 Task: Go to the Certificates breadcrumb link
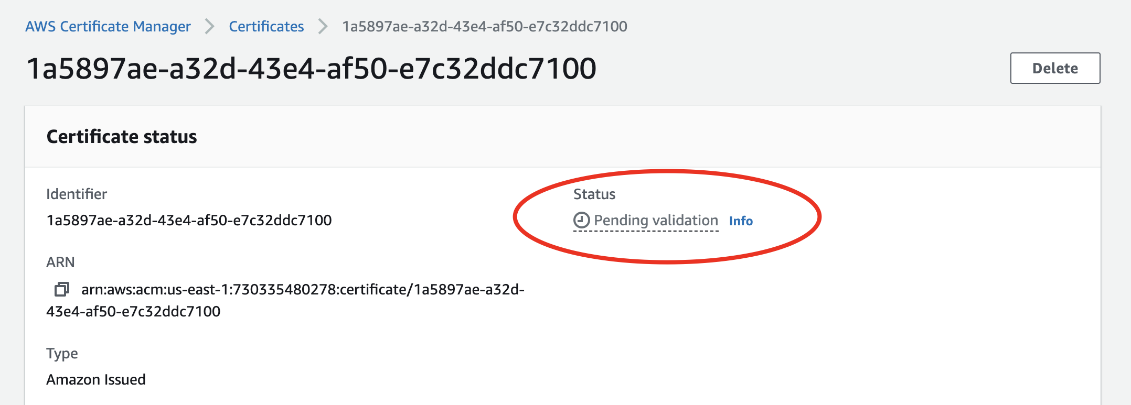[266, 26]
